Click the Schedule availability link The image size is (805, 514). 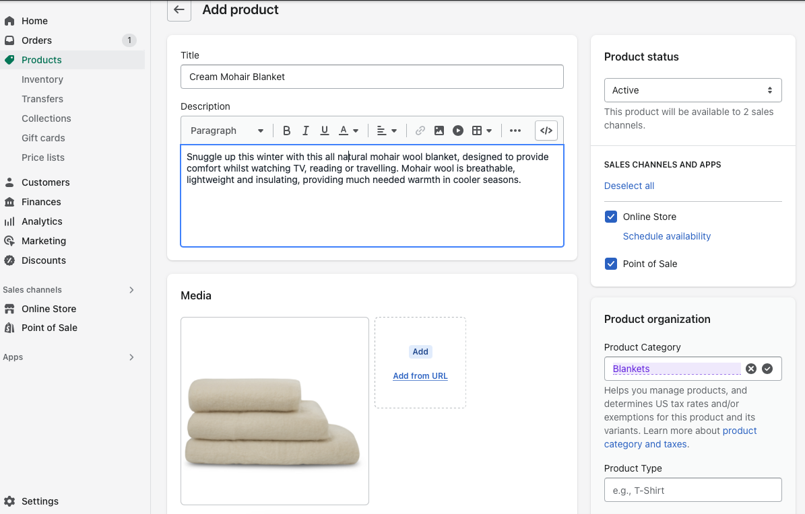tap(666, 236)
